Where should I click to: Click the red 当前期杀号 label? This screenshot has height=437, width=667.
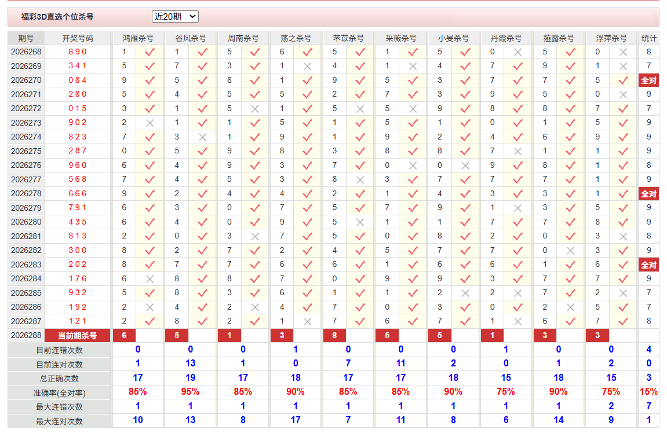[78, 336]
